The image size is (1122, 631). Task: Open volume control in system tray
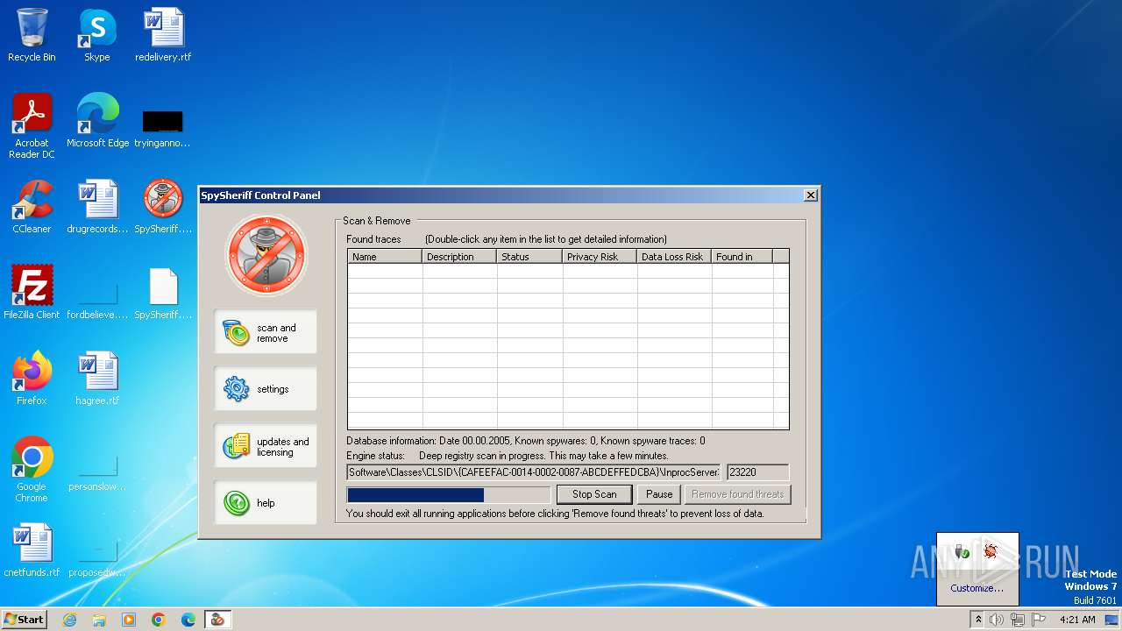[x=997, y=620]
